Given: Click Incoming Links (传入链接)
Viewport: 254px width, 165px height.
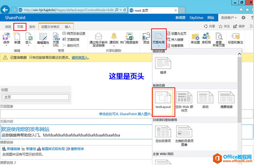Looking at the screenshot, I should 175,39.
